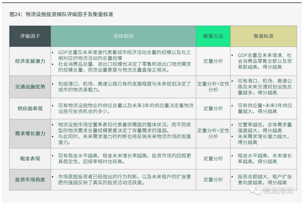The height and width of the screenshot is (204, 303).
Task: Select the 衡量标准 cell for 供应面表现
Action: click(x=265, y=108)
